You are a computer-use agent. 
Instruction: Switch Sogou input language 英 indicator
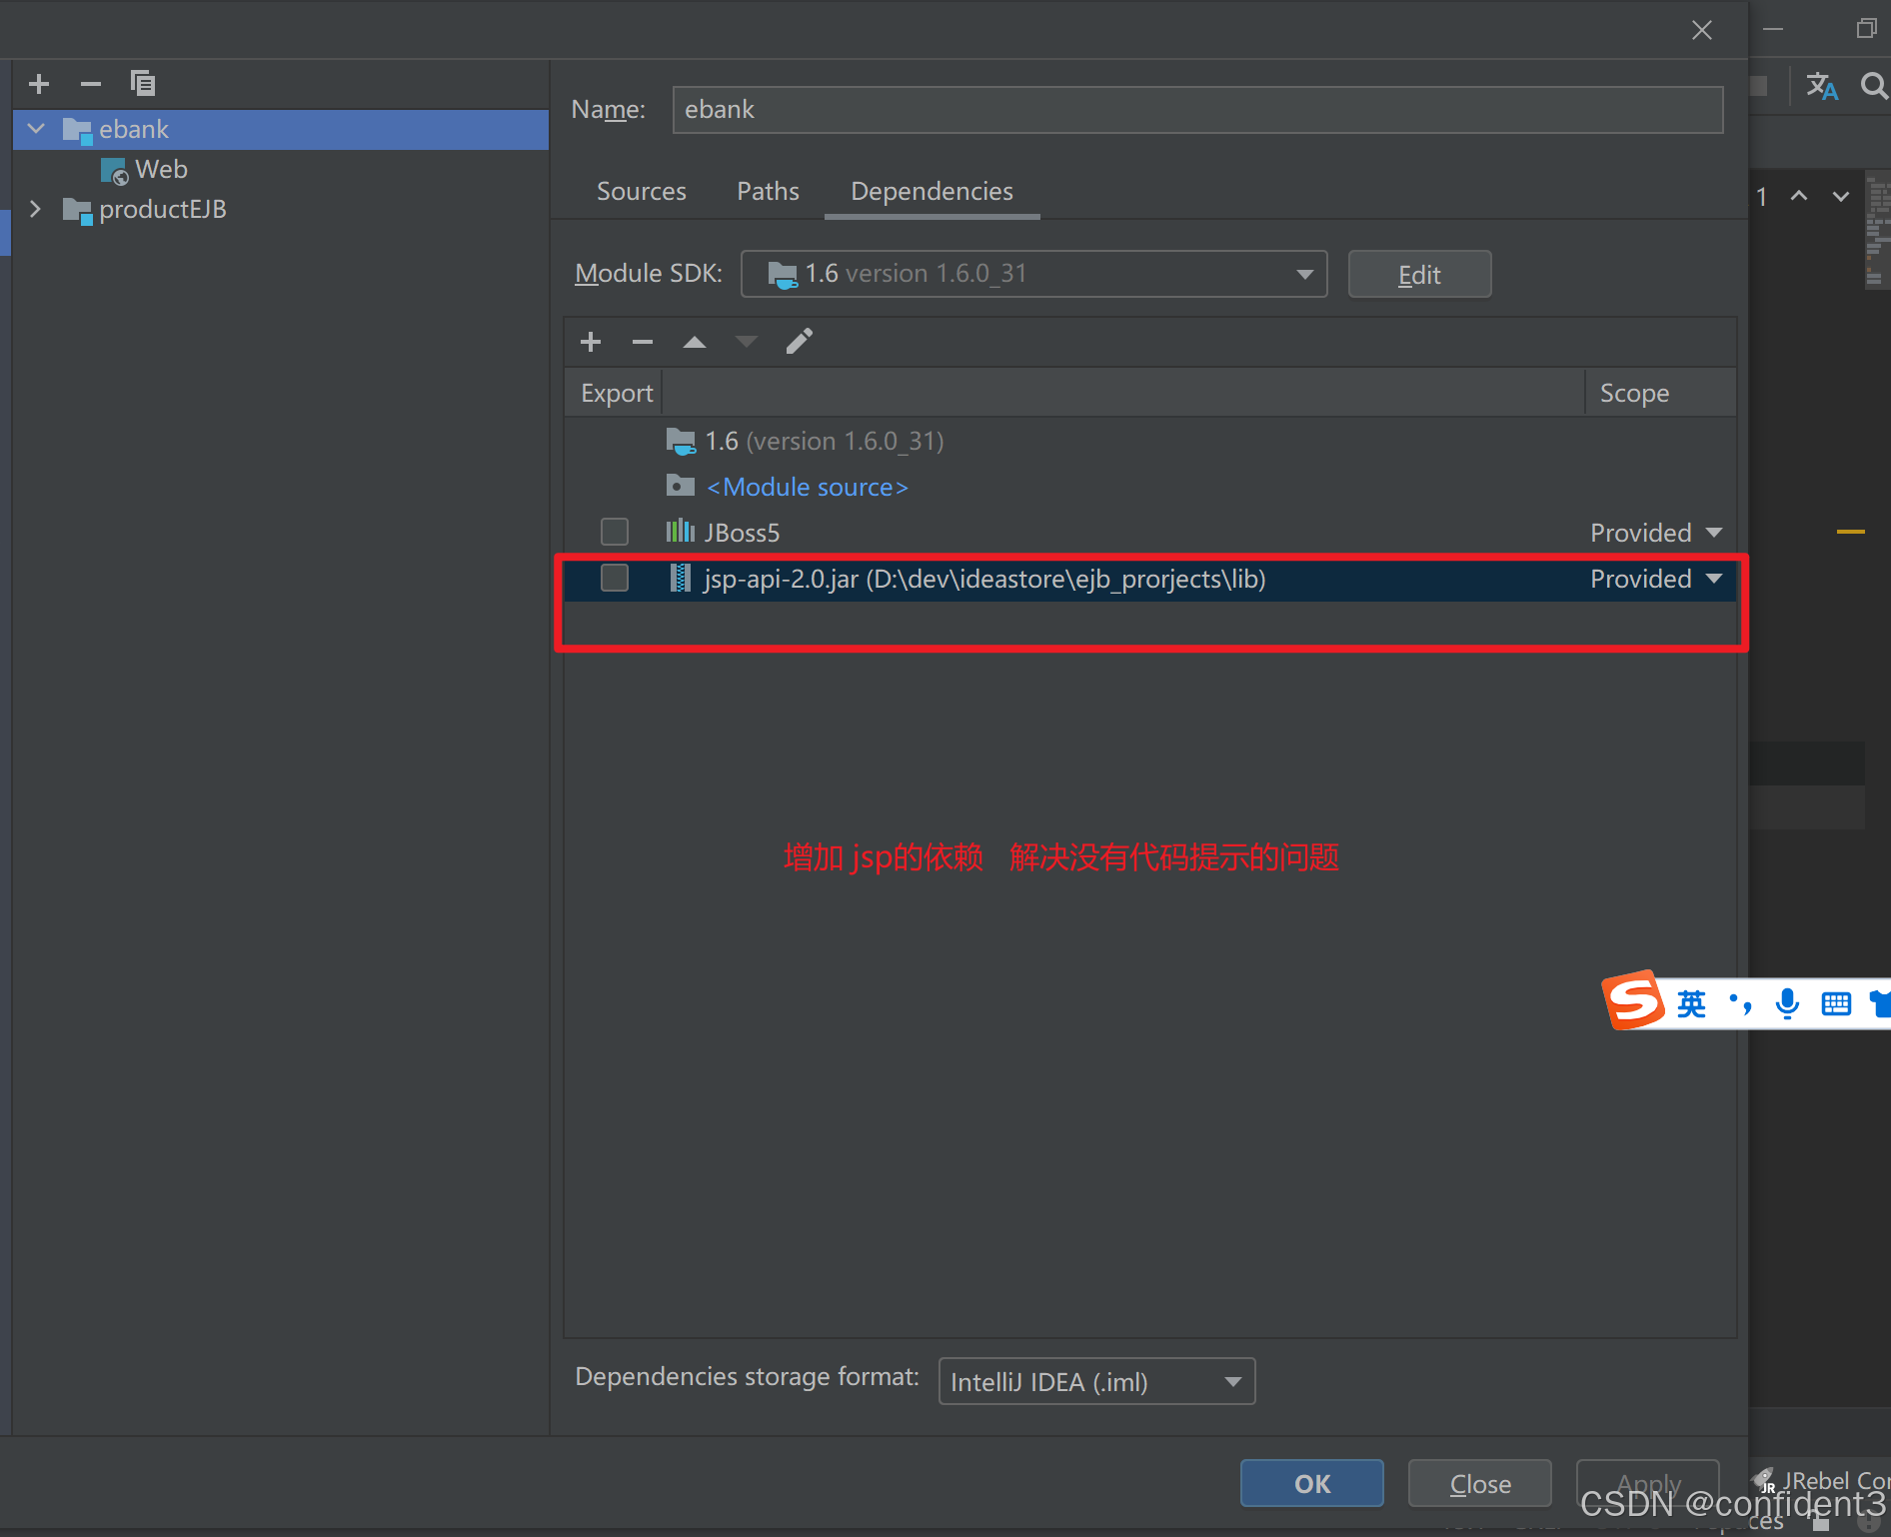pos(1691,1003)
